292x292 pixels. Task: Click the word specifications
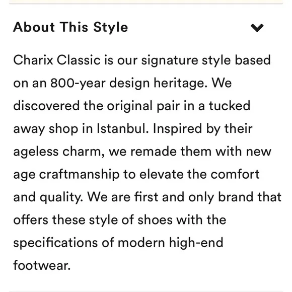tap(55, 243)
